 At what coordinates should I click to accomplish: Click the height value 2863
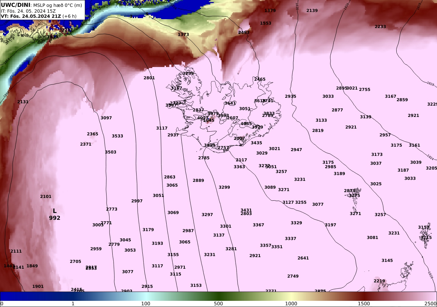[x=170, y=177]
